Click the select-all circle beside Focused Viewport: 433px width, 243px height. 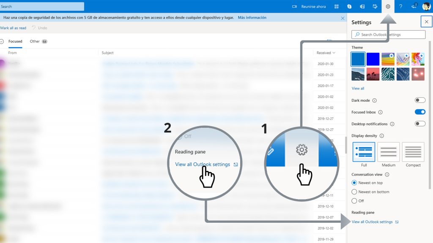pos(2,41)
